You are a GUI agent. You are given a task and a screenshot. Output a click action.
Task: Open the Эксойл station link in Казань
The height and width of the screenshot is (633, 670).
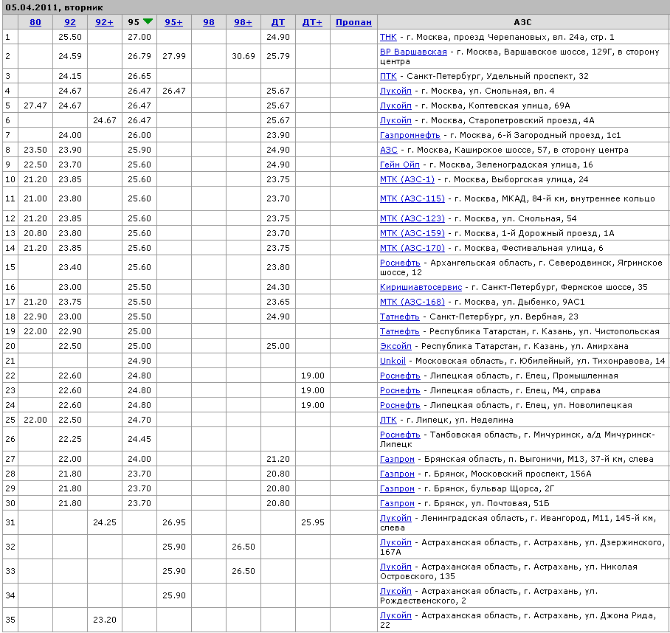pyautogui.click(x=396, y=346)
